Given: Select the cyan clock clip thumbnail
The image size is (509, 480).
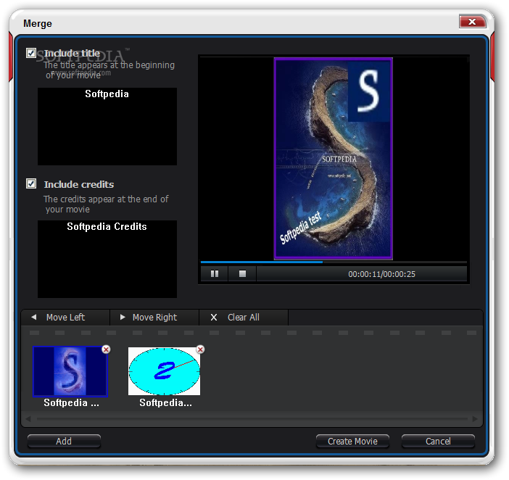Looking at the screenshot, I should click(x=165, y=371).
